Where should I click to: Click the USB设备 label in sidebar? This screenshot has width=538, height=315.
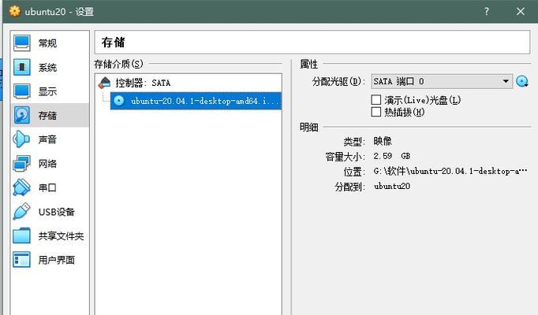point(56,212)
